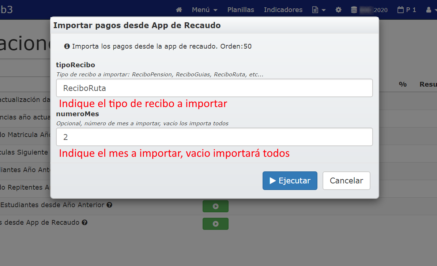Screen dimensions: 437x266
Task: Open help for desde App de Recaudo
Action: click(x=85, y=223)
